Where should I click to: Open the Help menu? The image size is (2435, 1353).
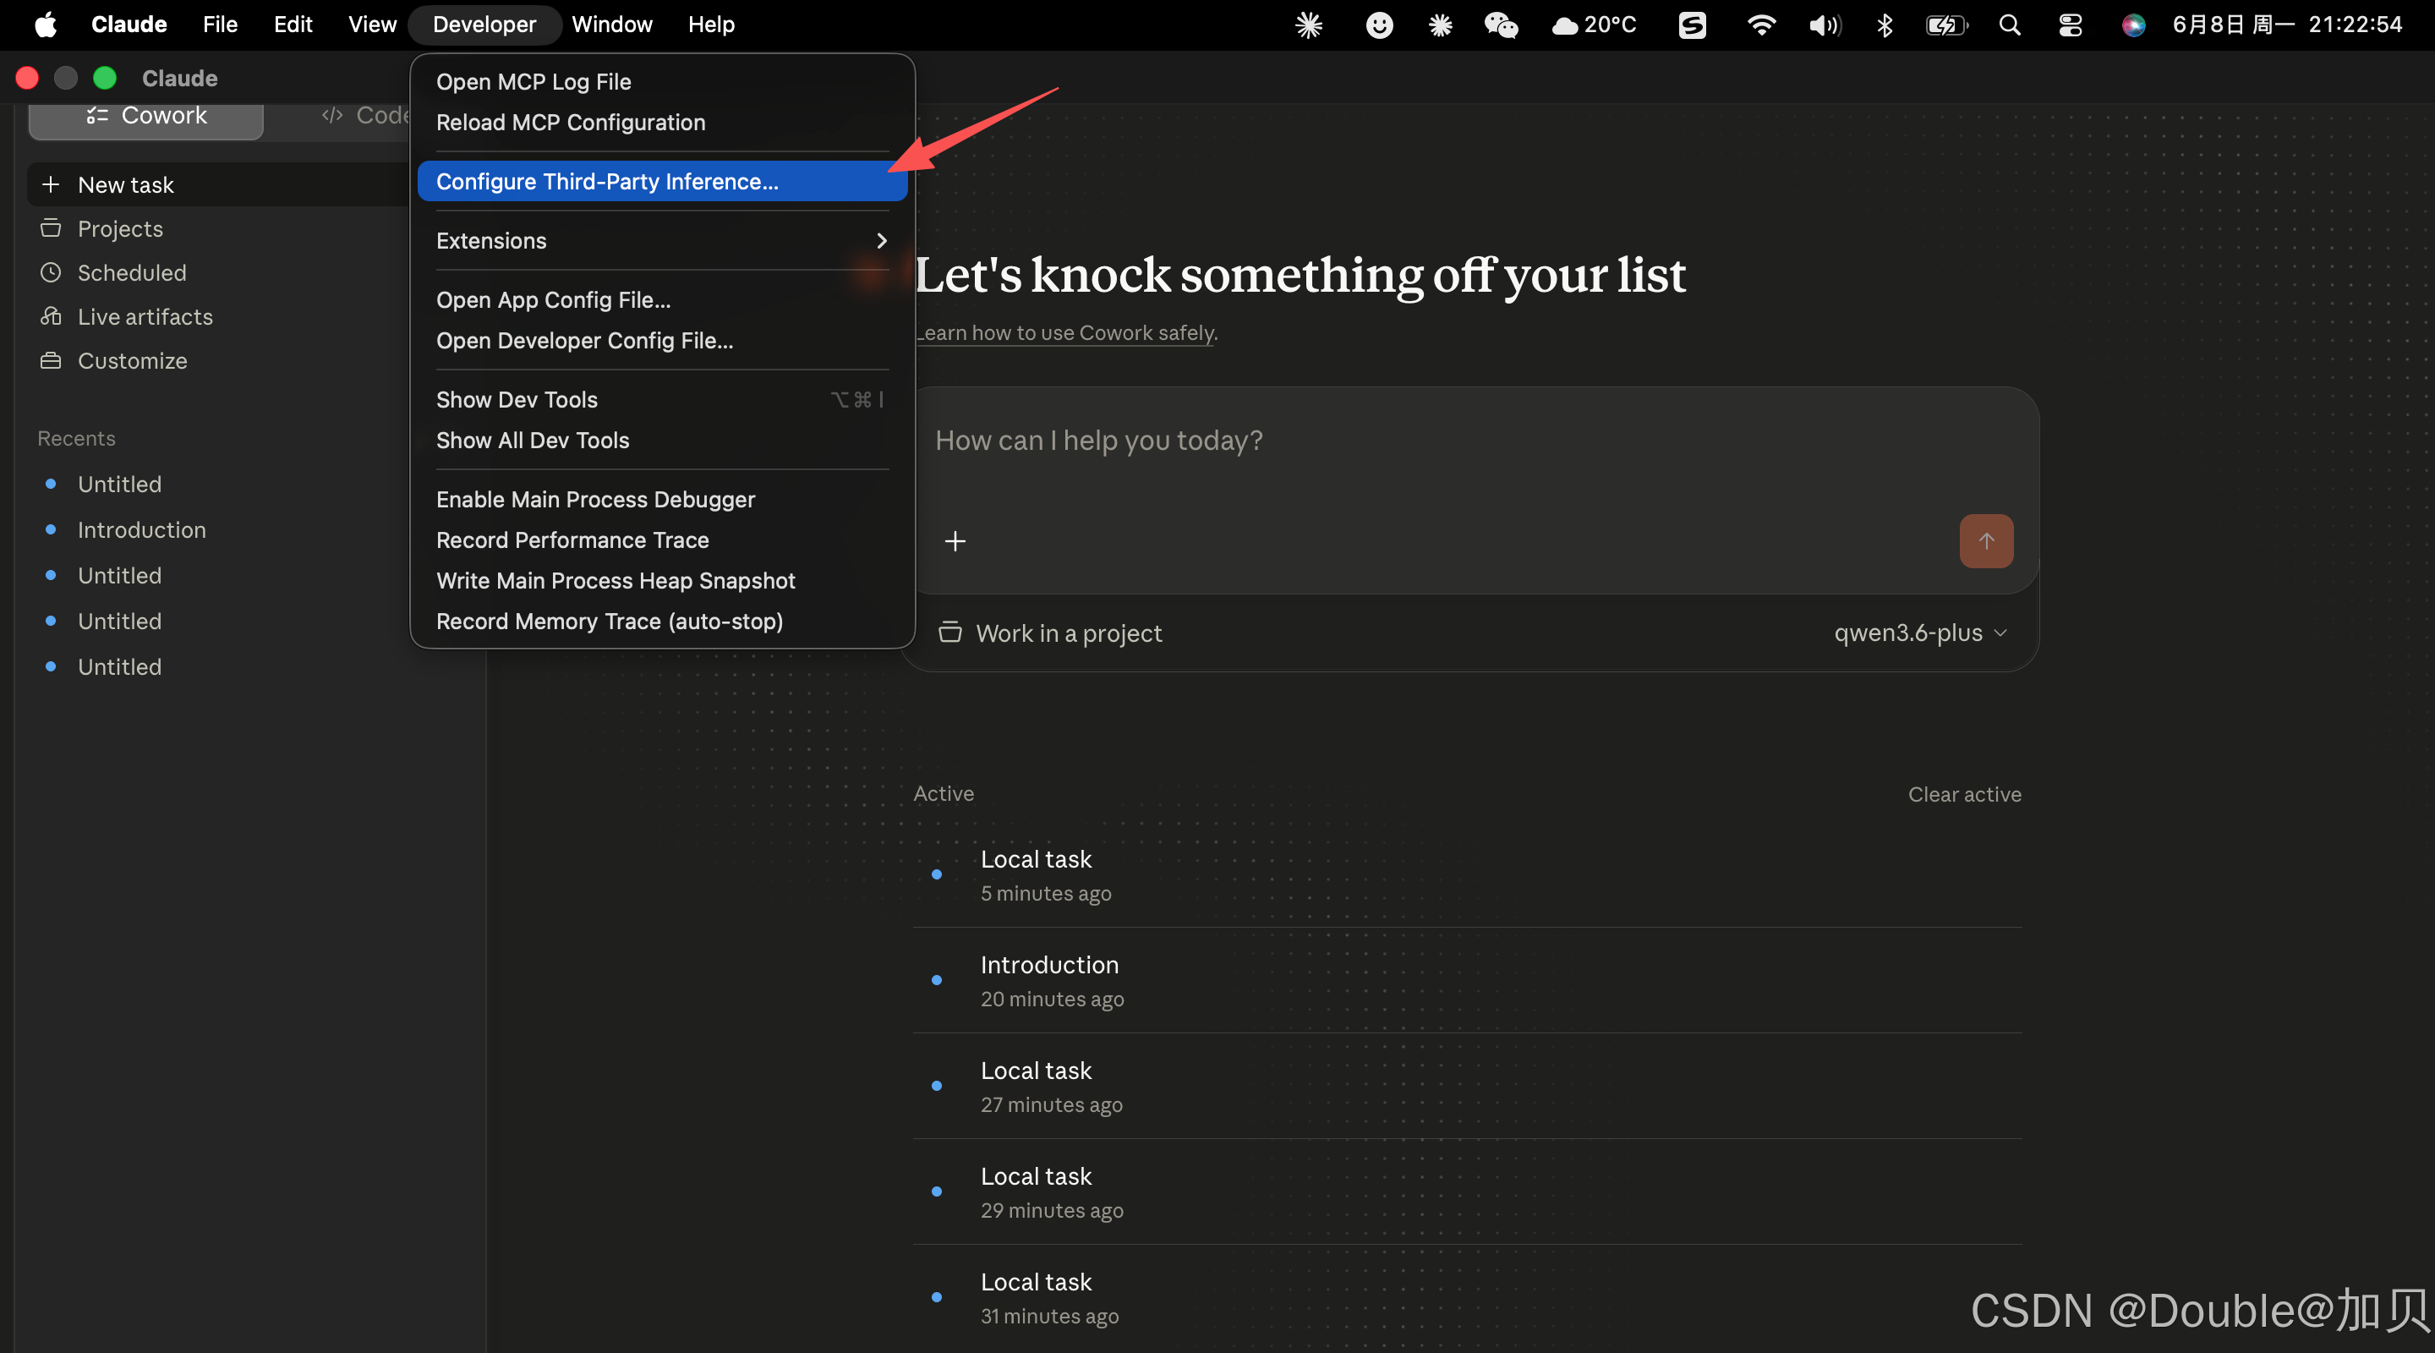pyautogui.click(x=711, y=25)
